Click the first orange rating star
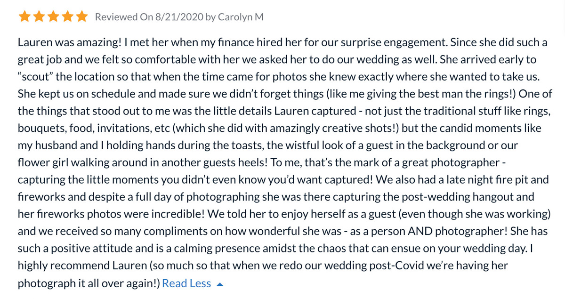The image size is (565, 299). [24, 17]
